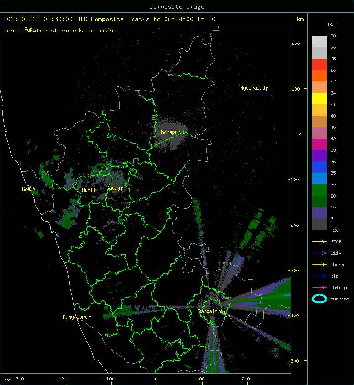This screenshot has width=354, height=385.
Task: Click the Bangalore city label
Action: point(210,311)
